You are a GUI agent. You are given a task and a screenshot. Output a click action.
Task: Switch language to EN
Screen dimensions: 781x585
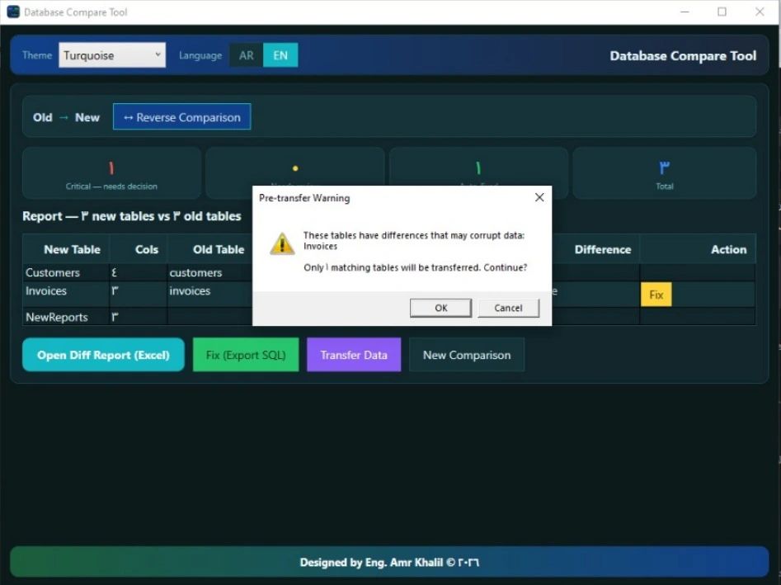280,55
